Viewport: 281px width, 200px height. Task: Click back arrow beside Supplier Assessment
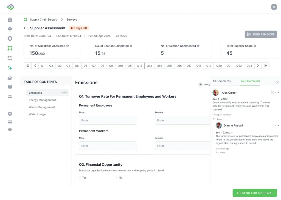click(x=26, y=28)
